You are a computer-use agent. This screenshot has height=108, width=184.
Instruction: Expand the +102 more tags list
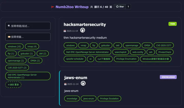[13, 84]
